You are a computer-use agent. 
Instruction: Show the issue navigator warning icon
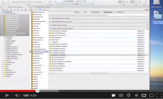(15, 10)
